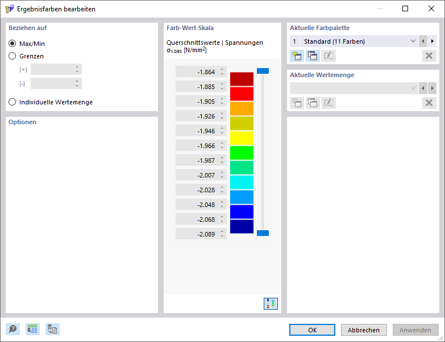Screen dimensions: 445x342
Task: Click the Anwenden button
Action: pos(415,330)
